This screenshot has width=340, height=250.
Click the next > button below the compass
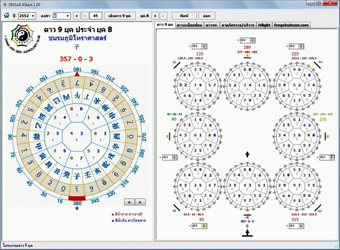140,202
